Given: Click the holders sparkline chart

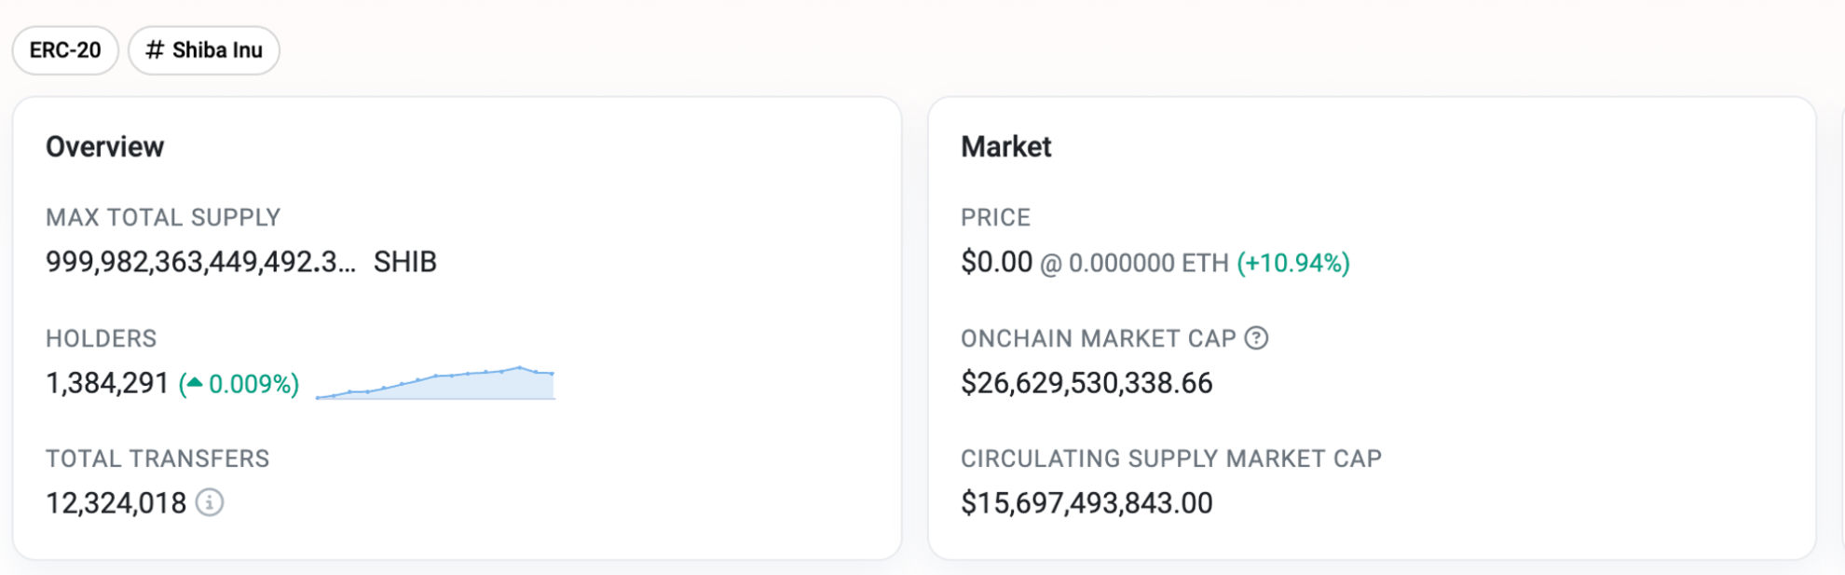Looking at the screenshot, I should pyautogui.click(x=435, y=384).
